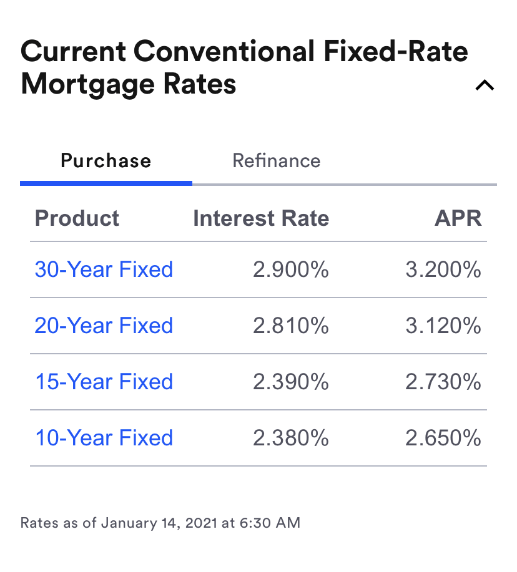Click the 2.650% APR value
The width and height of the screenshot is (517, 572).
443,438
